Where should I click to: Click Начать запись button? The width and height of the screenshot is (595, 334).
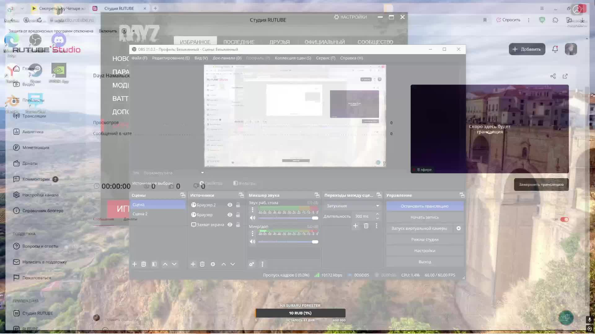[x=425, y=217]
